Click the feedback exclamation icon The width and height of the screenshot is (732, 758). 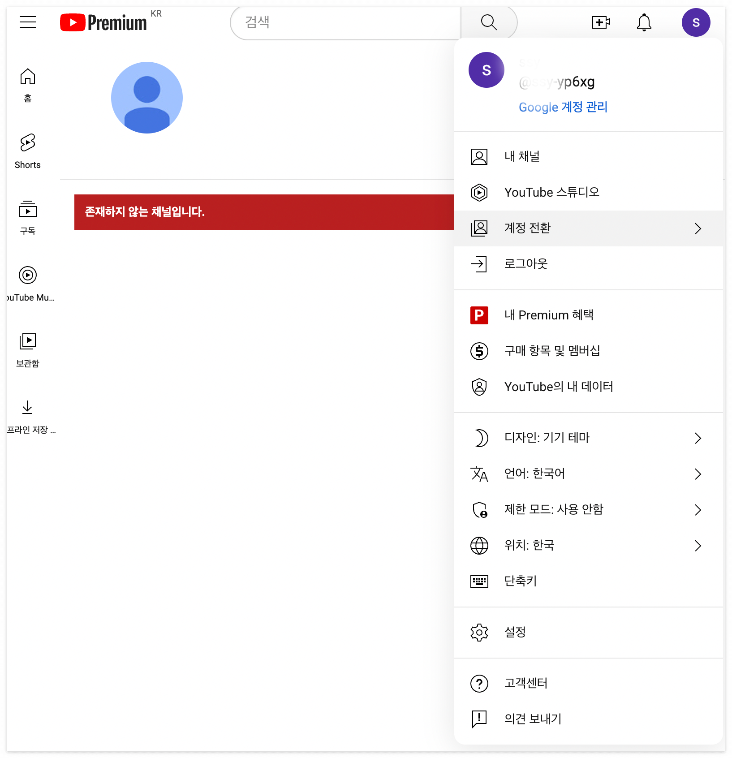coord(479,719)
